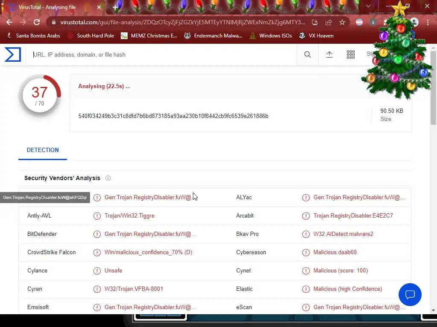Click the Analysing (22.5s) status text
Screen dimensions: 437x327
point(104,86)
